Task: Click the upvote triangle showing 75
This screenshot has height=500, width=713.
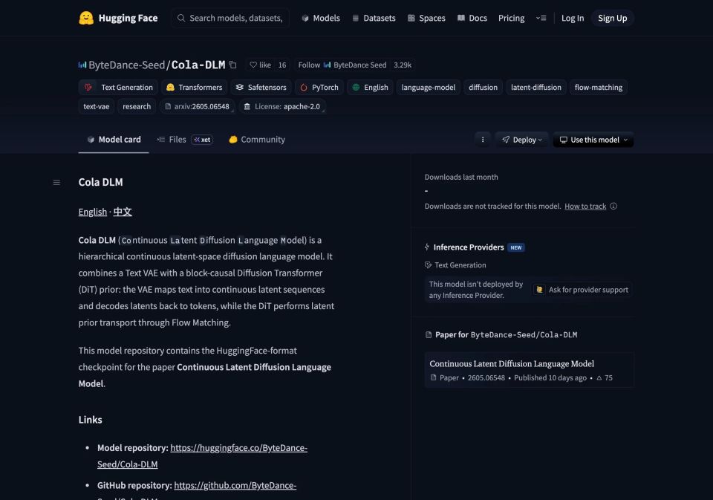Action: [599, 377]
